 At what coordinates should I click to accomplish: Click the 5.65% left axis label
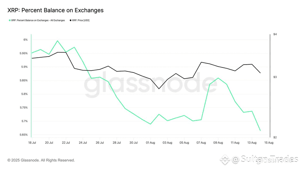pyautogui.click(x=24, y=135)
